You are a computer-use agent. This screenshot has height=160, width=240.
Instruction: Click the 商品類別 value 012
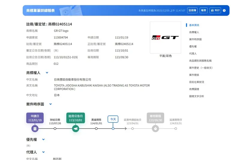56,64
